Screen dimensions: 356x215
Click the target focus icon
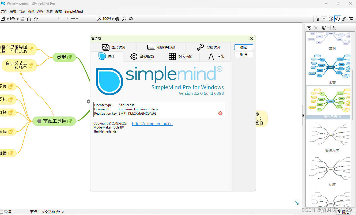[x=117, y=19]
